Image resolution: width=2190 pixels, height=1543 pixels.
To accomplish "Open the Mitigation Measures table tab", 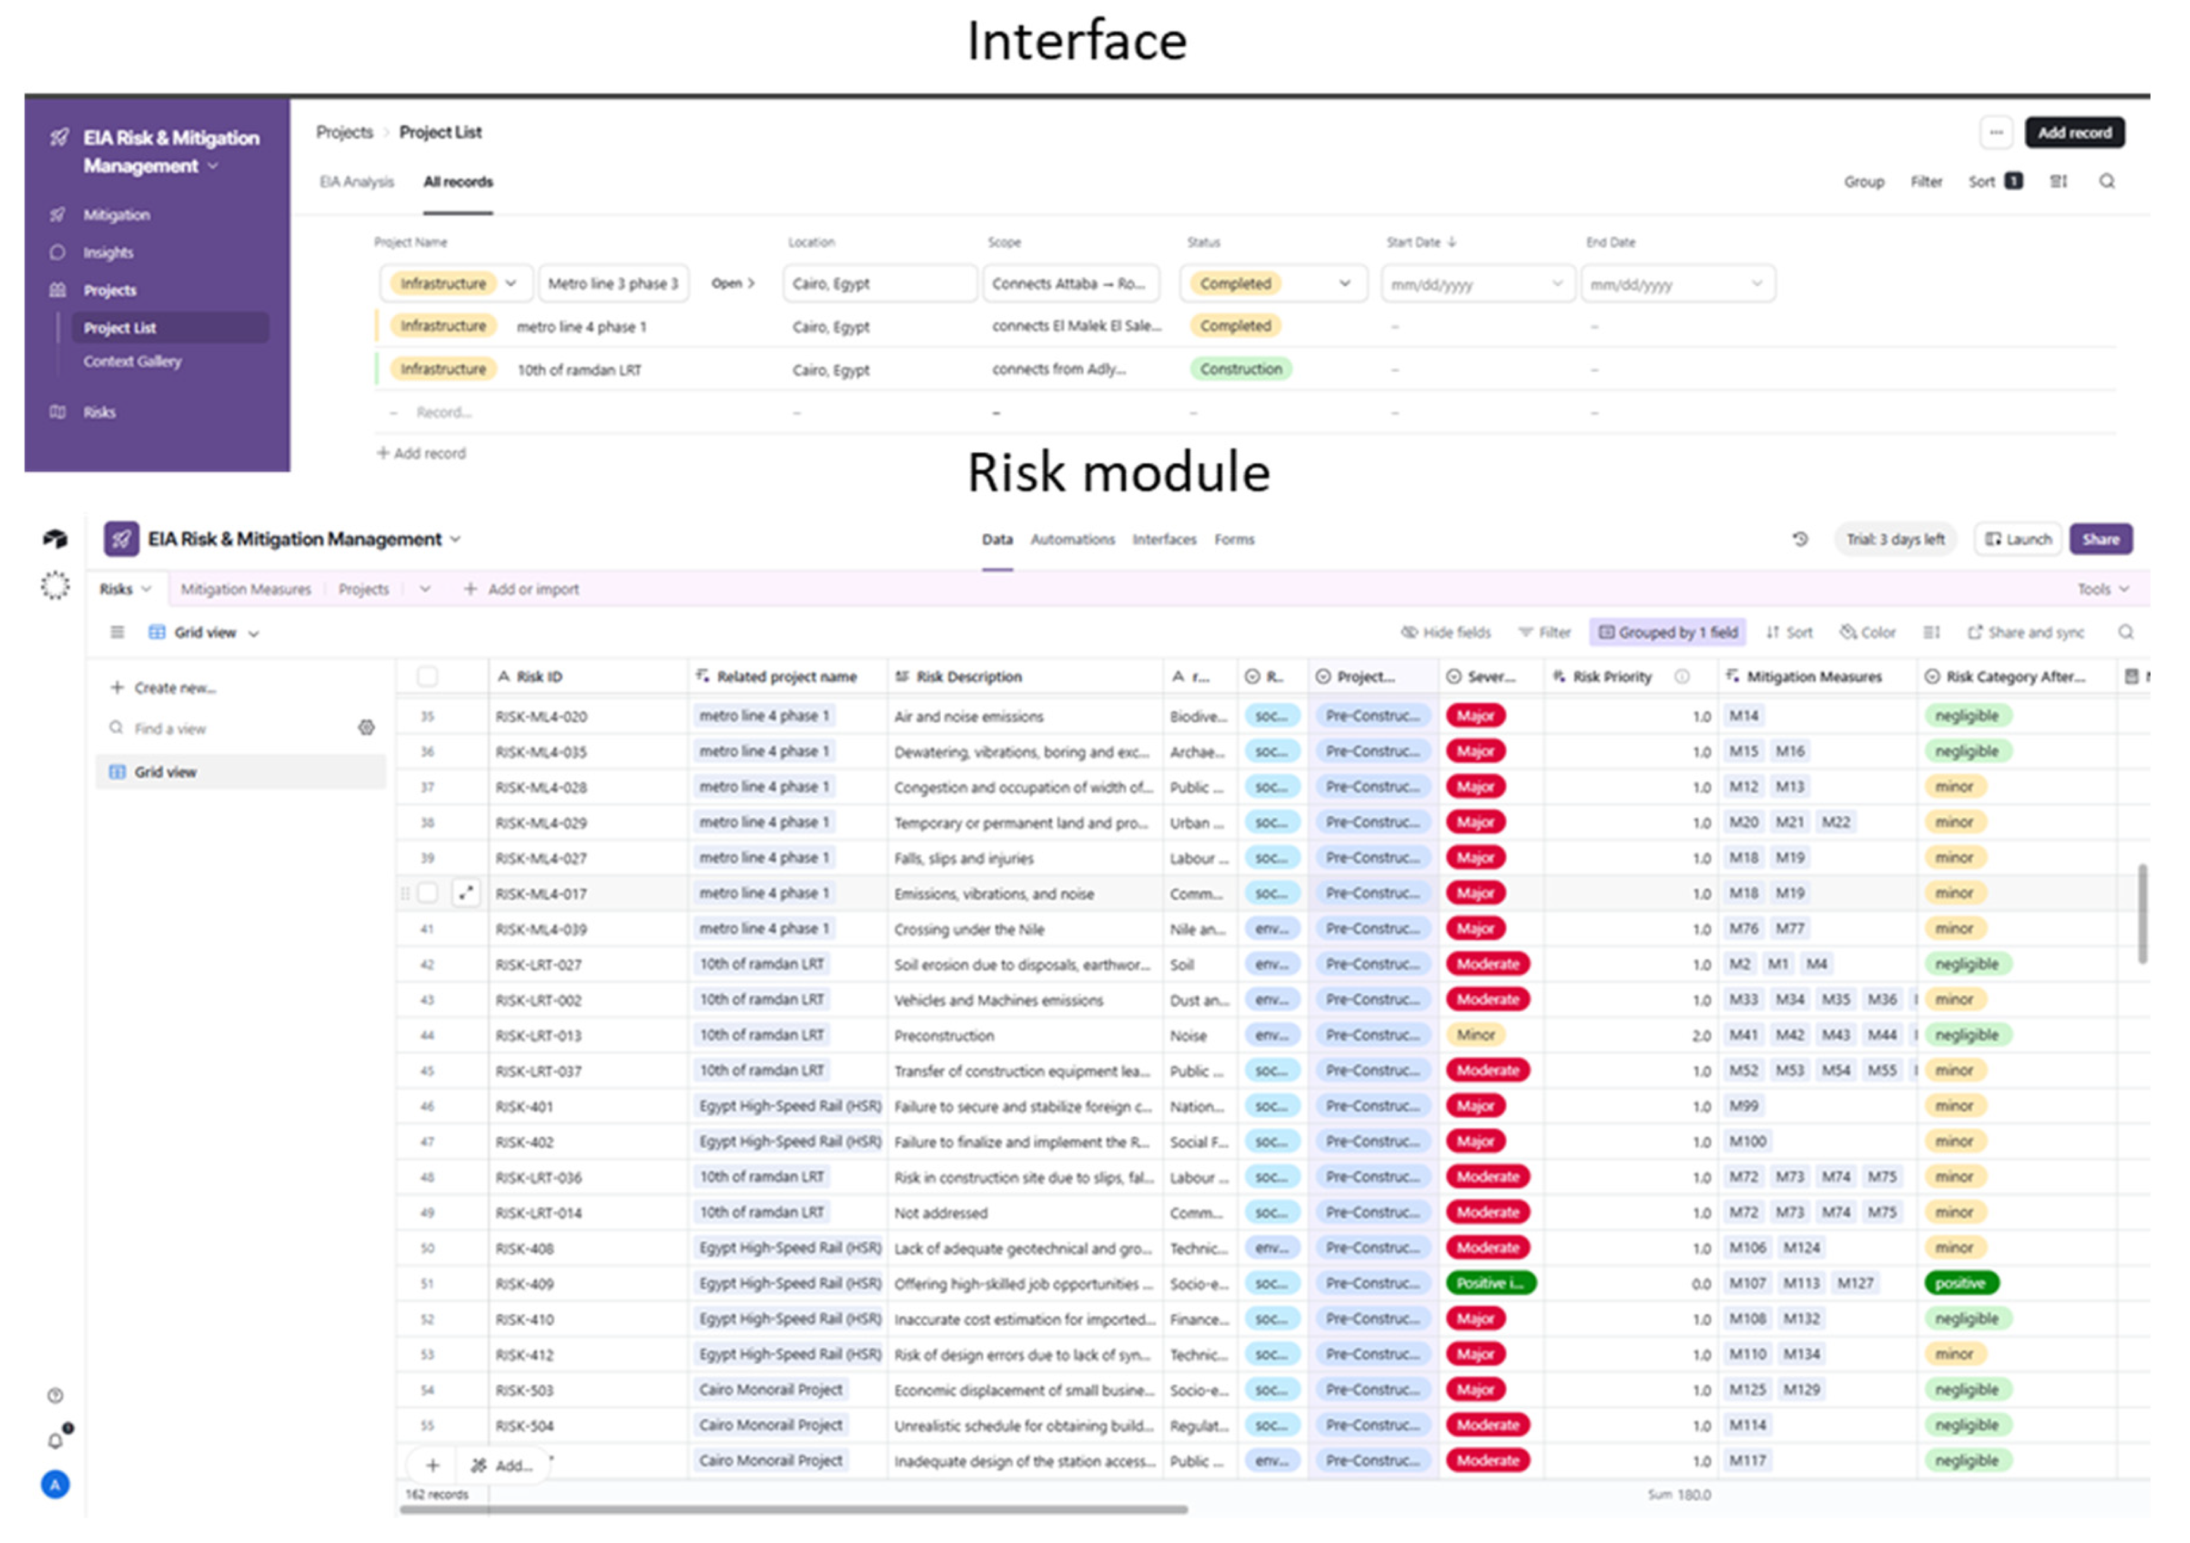I will point(246,589).
